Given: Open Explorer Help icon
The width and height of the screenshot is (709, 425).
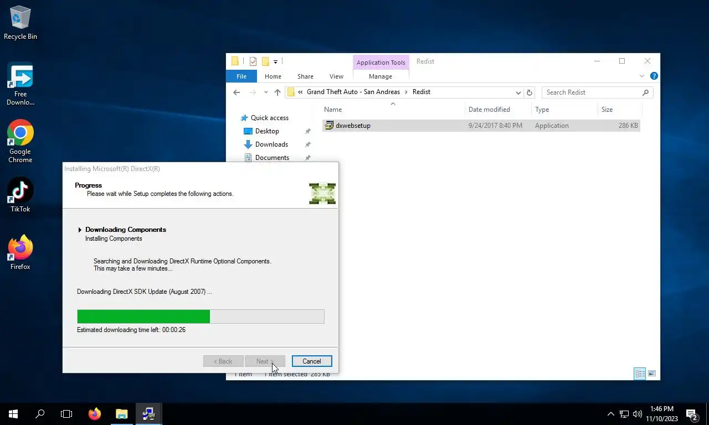Looking at the screenshot, I should point(654,76).
